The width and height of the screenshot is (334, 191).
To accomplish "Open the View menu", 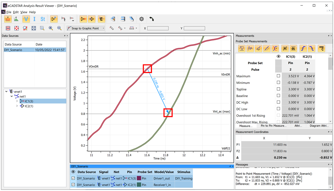I will click(x=24, y=12).
